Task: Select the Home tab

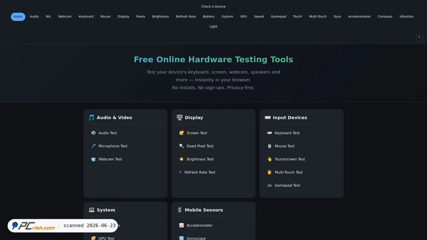Action: 18,17
